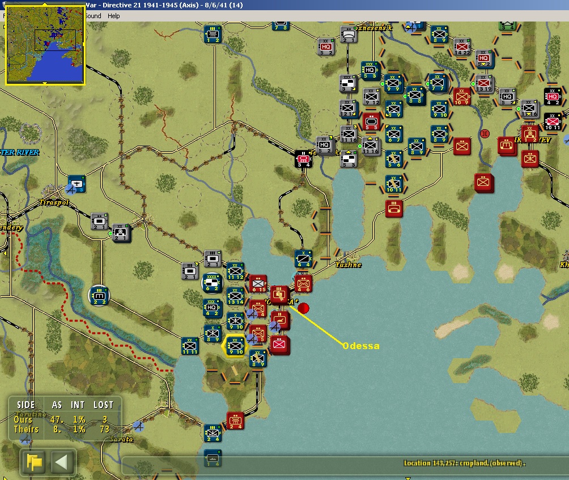Select the red unit marked 2 4
The height and width of the screenshot is (480, 569).
click(235, 420)
